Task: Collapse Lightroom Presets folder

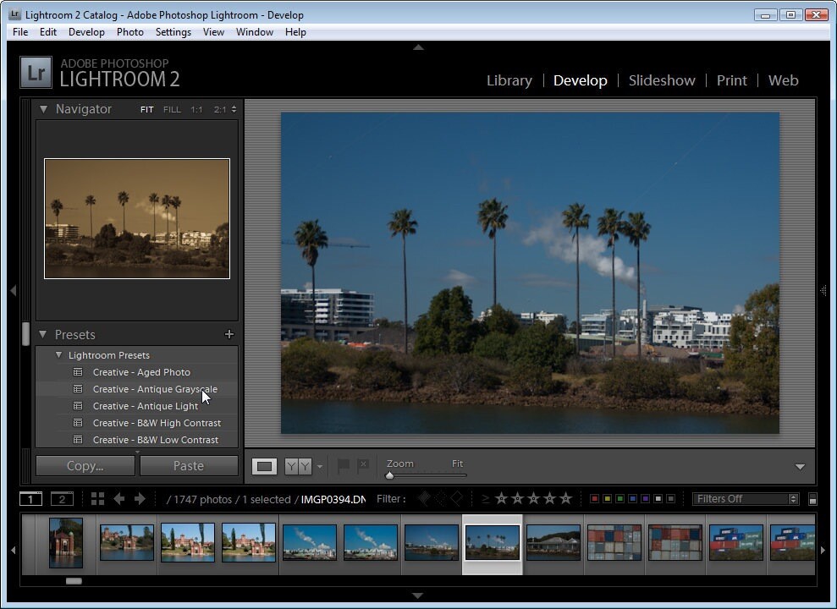Action: [x=58, y=354]
